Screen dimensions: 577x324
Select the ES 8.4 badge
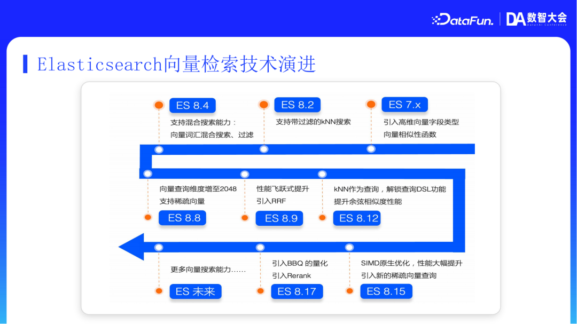(x=192, y=105)
